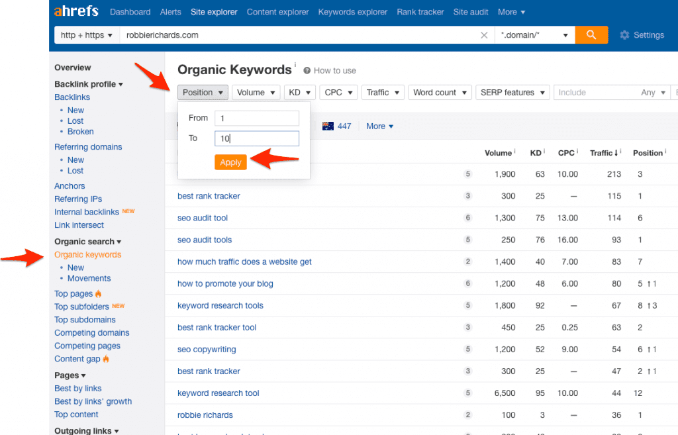The height and width of the screenshot is (435, 678).
Task: Click SERP features badge for robbie richards
Action: coord(467,414)
